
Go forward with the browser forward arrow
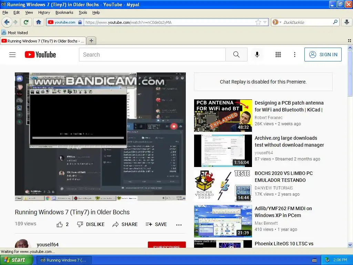point(16,22)
